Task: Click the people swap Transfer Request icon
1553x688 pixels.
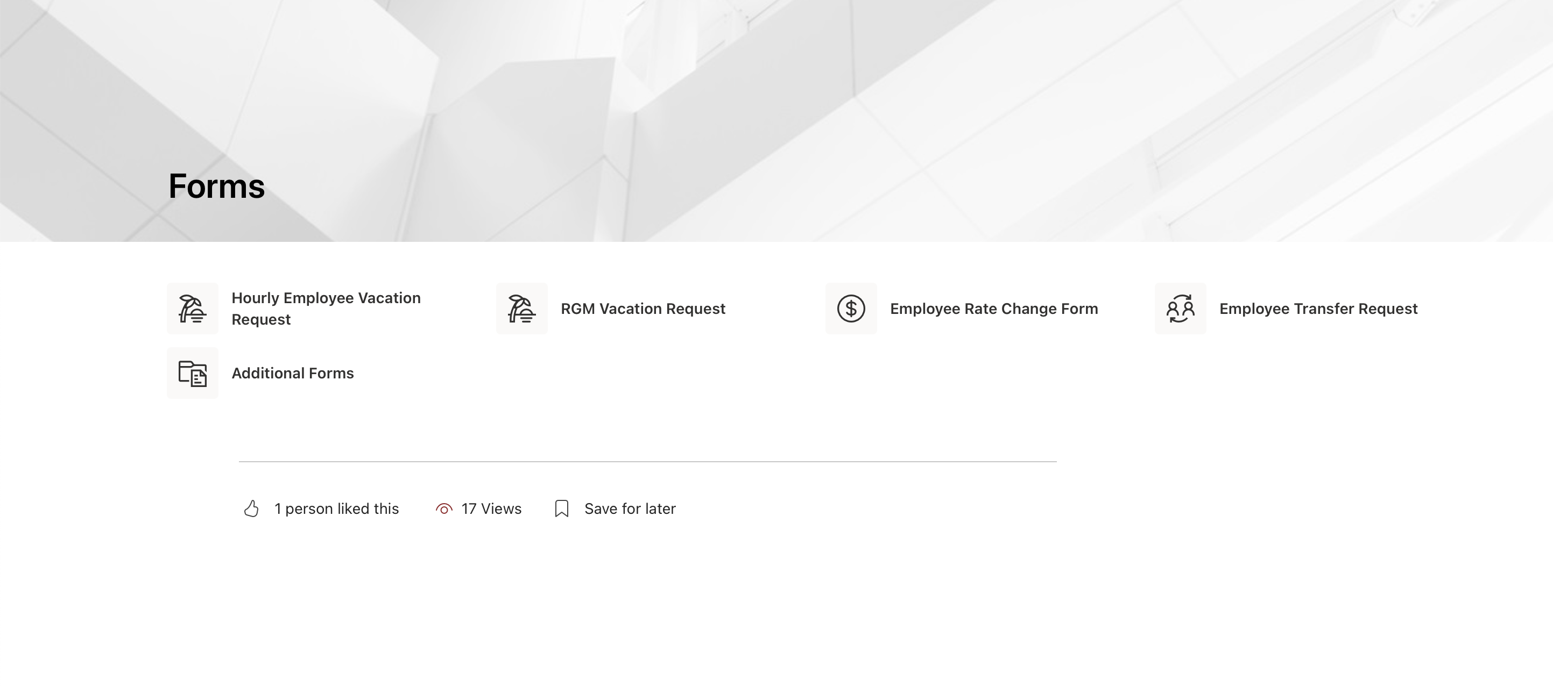Action: [1180, 308]
